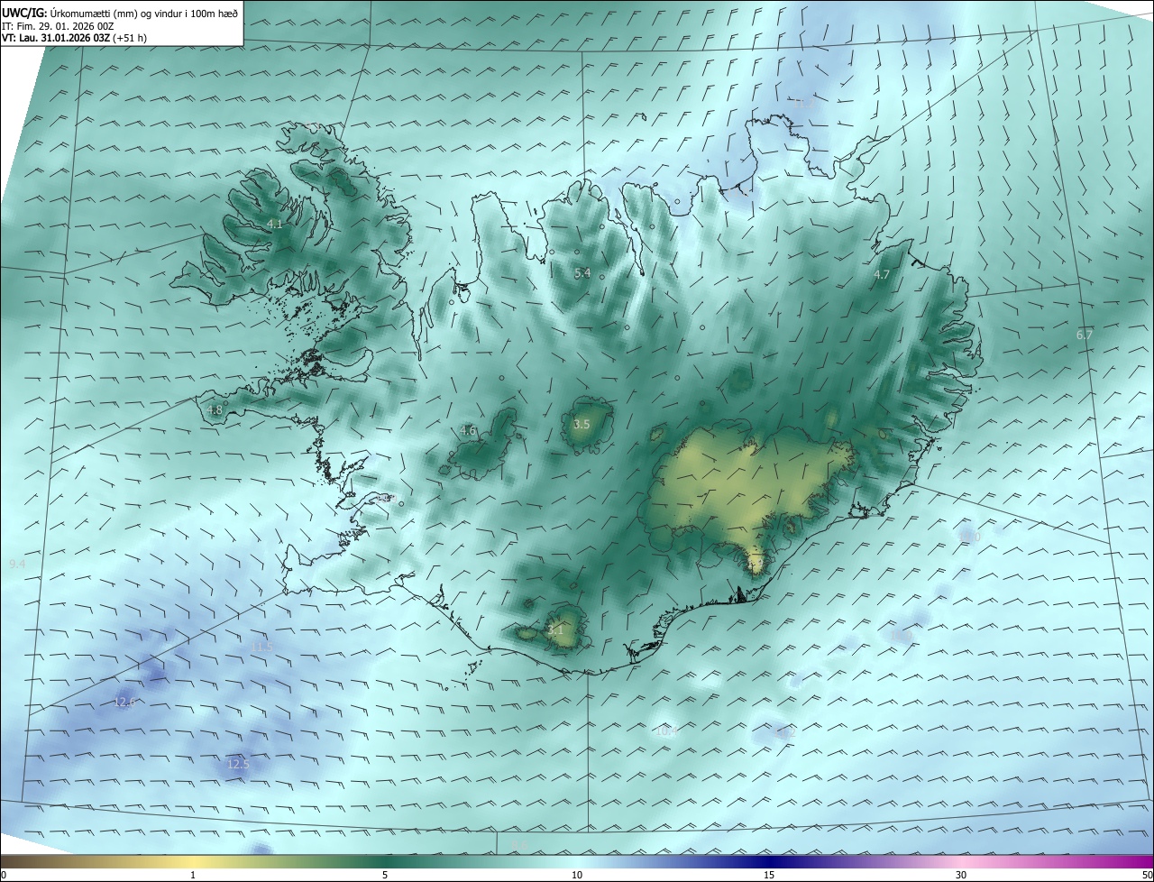Click the 4.7 value label in northeast Iceland

tap(882, 274)
